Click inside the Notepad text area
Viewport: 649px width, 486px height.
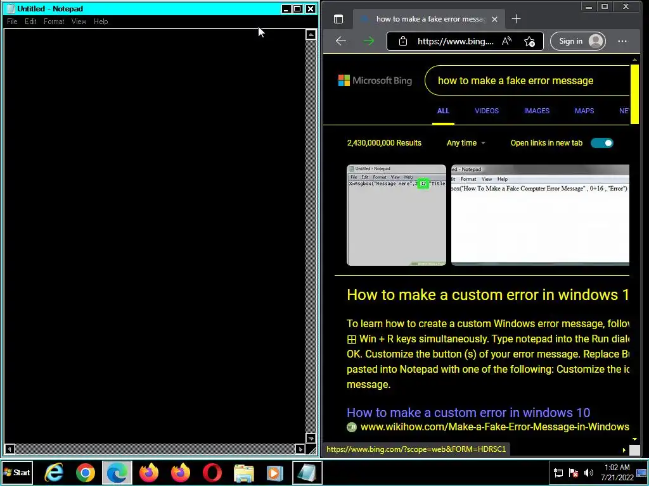[x=155, y=235]
